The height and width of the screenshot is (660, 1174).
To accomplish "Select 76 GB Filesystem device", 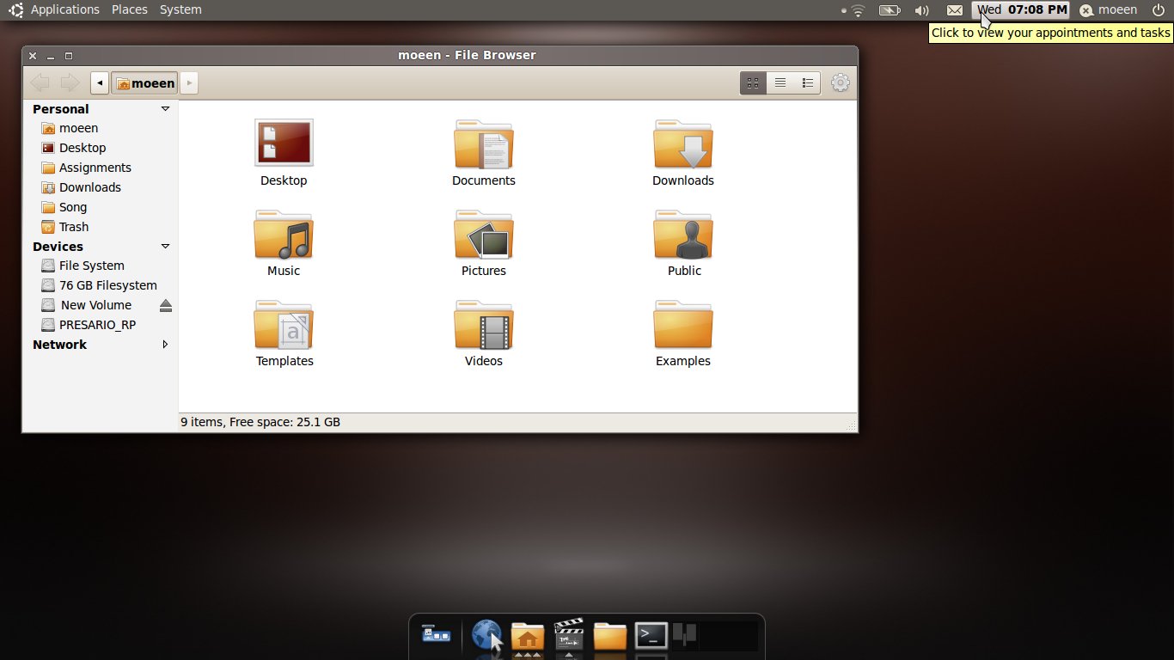I will pyautogui.click(x=101, y=285).
